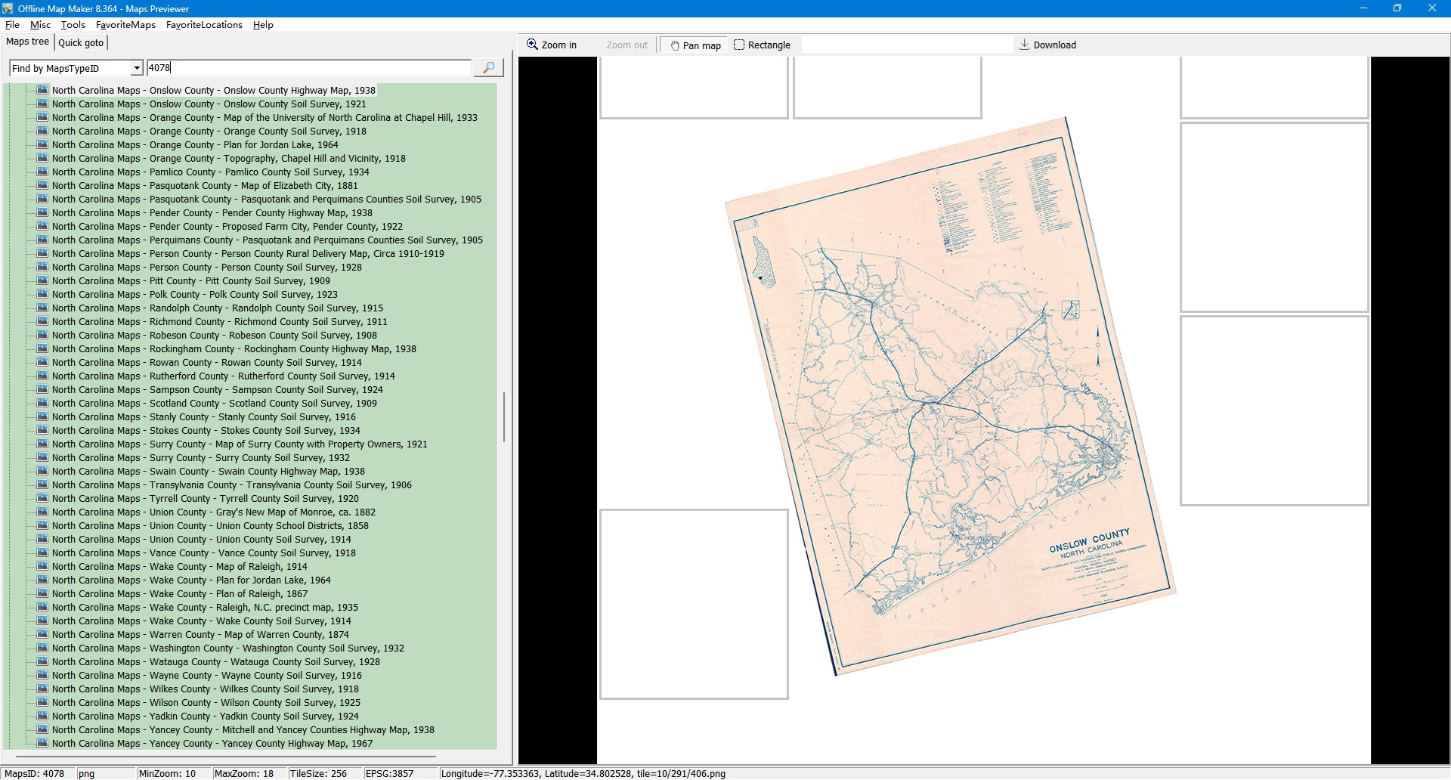Activate the Pan map hand tool
This screenshot has width=1451, height=780.
(695, 45)
